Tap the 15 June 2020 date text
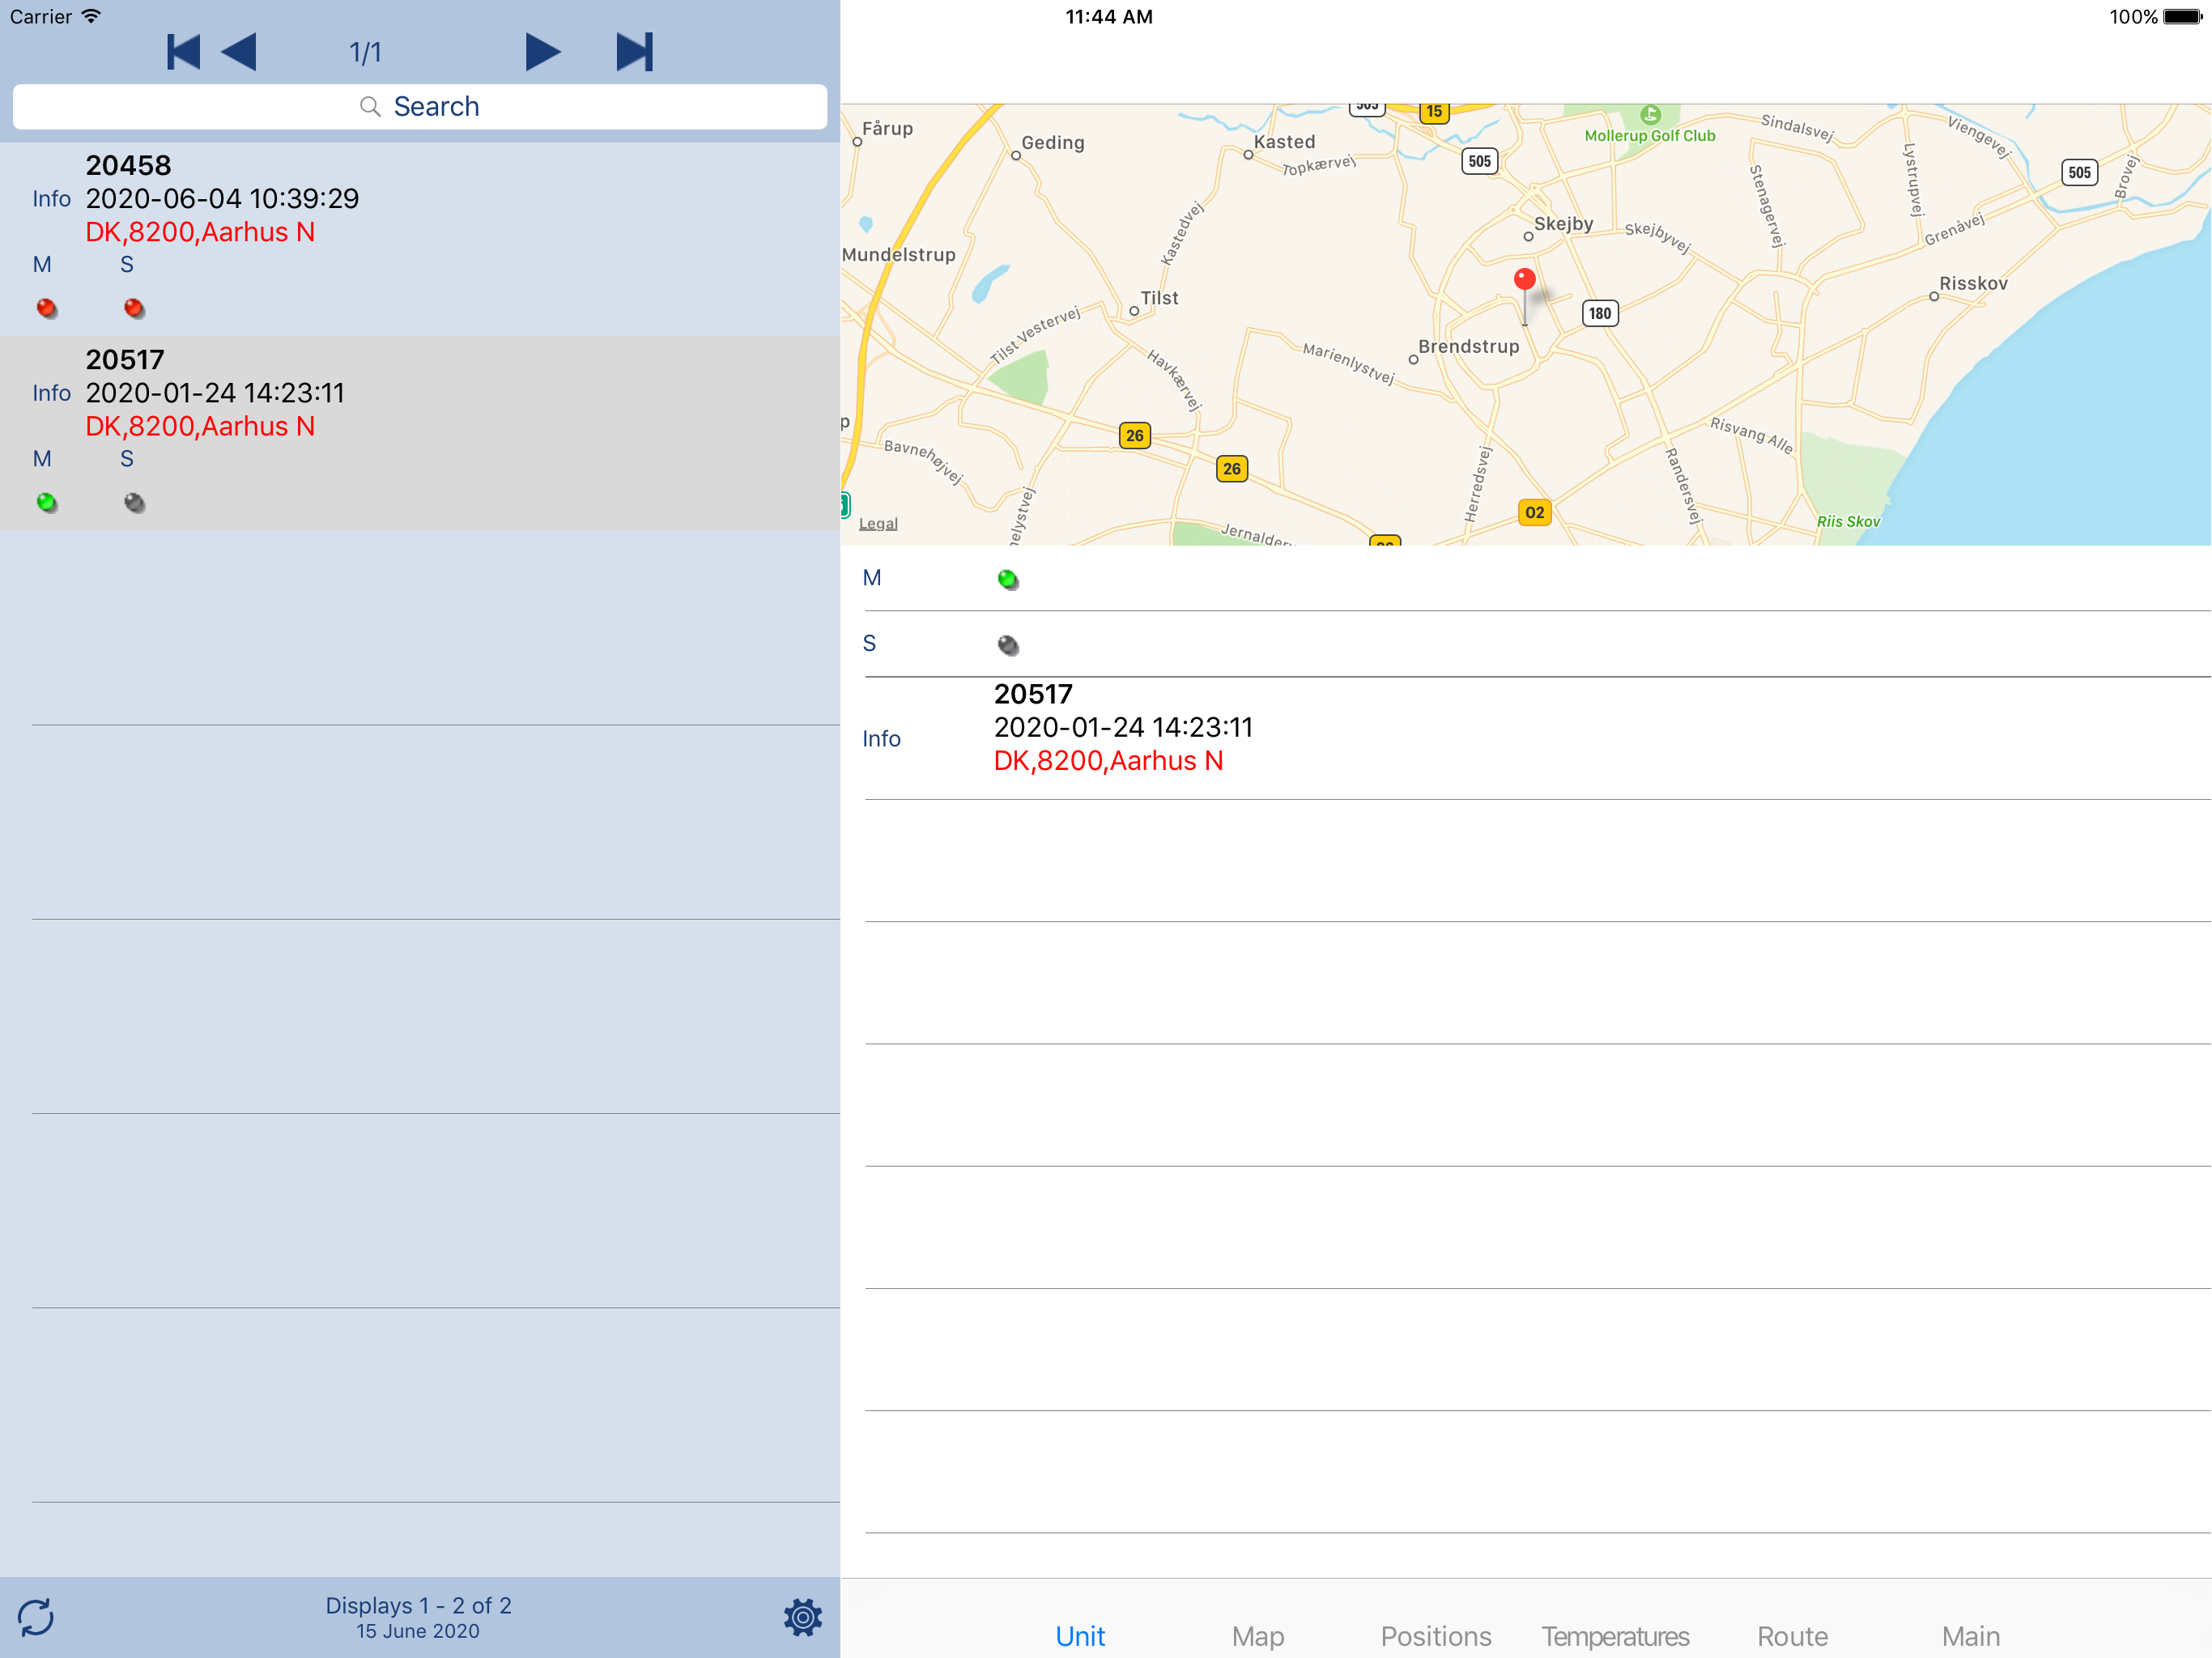This screenshot has height=1658, width=2212. click(x=418, y=1632)
